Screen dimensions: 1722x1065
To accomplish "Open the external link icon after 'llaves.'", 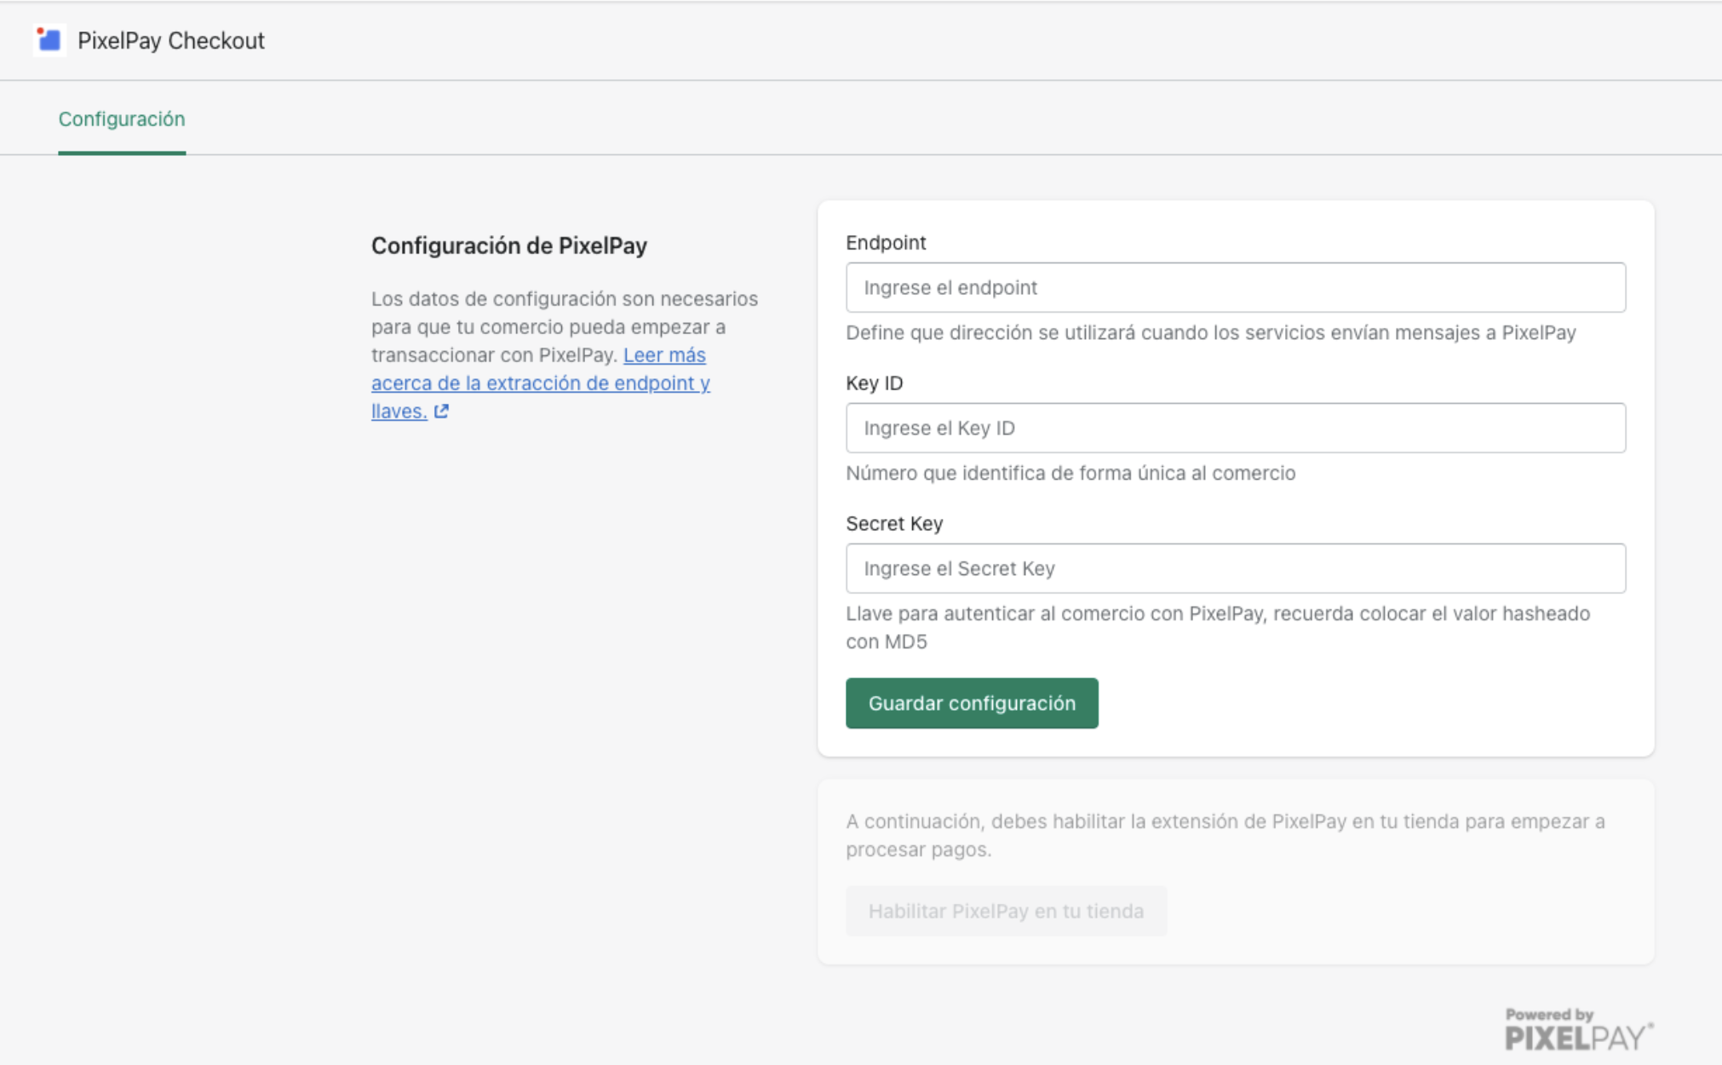I will click(x=441, y=412).
